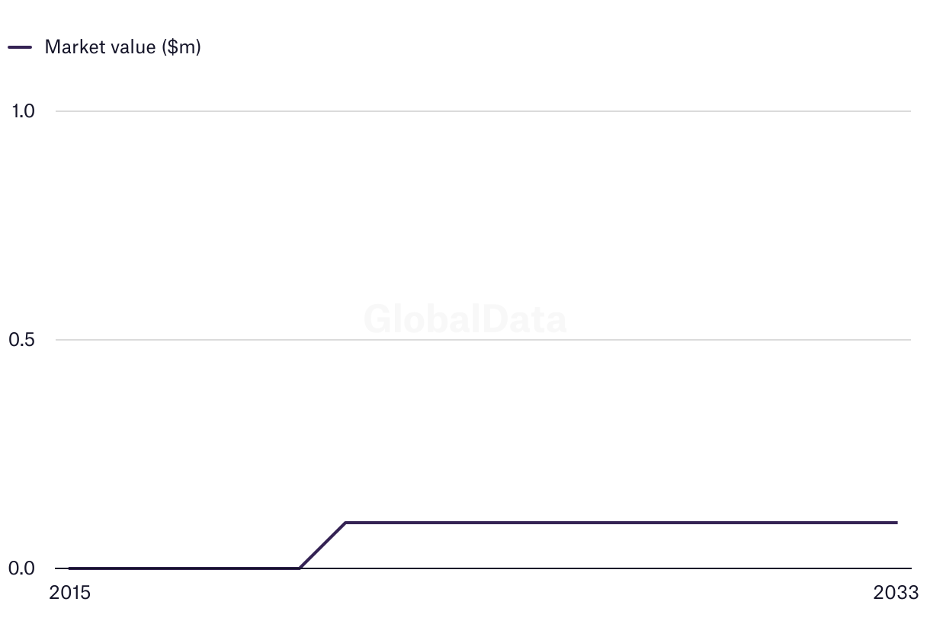Viewport: 930px width, 637px height.
Task: Click the line's end point at 2033
Action: click(896, 523)
